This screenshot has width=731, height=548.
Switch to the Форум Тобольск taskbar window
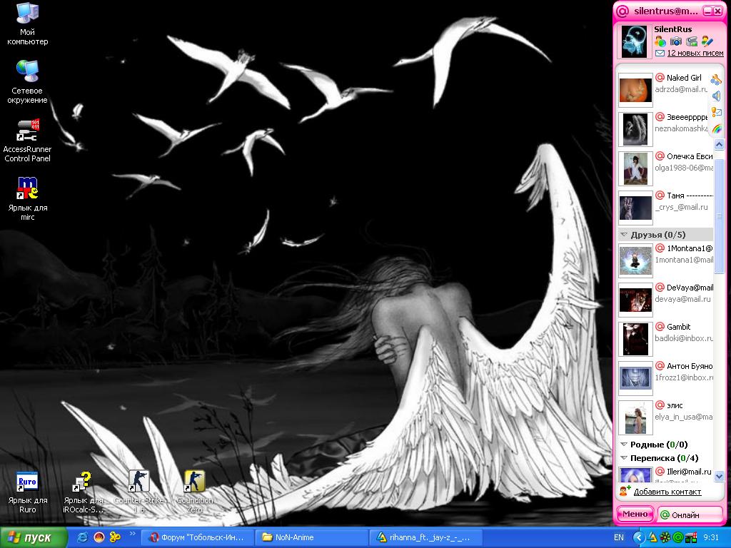tap(197, 538)
